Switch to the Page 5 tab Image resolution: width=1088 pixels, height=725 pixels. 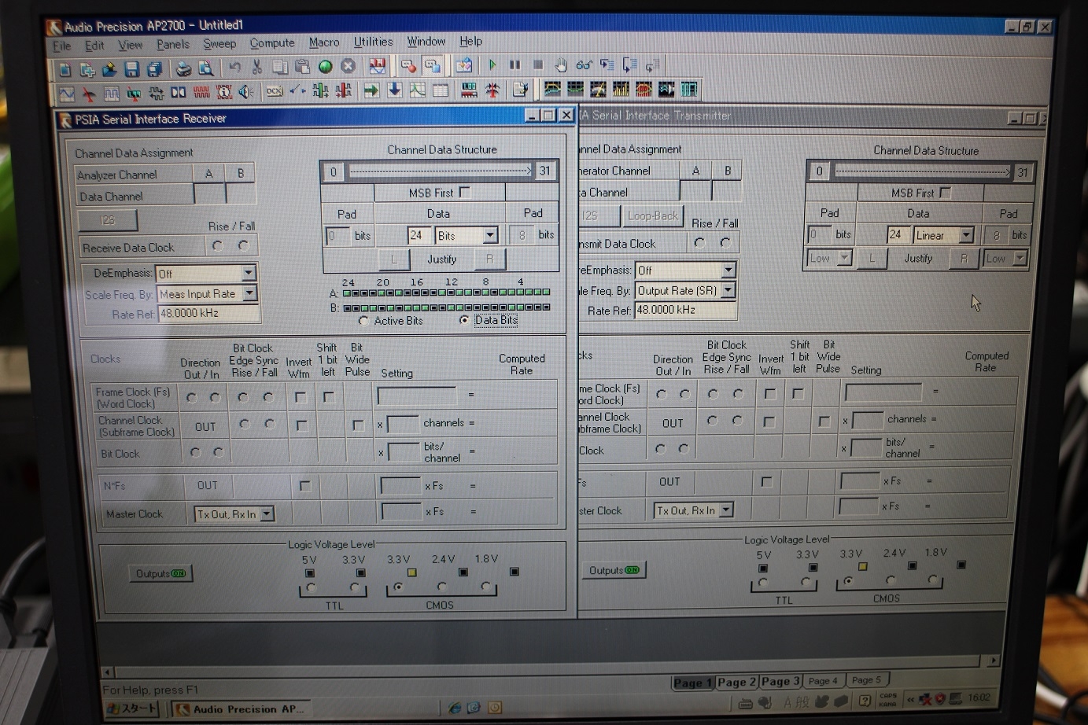(x=866, y=679)
